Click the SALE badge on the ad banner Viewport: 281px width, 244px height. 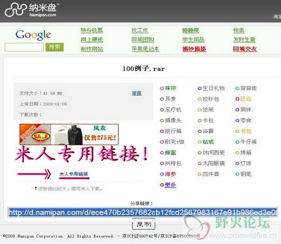[x=41, y=136]
